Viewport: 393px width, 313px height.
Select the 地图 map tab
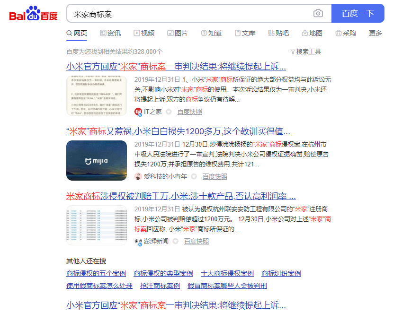(x=312, y=33)
